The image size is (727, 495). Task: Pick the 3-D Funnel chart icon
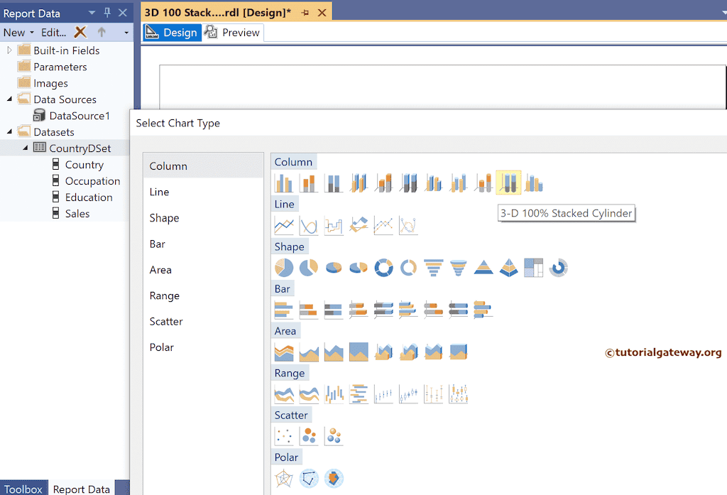459,268
